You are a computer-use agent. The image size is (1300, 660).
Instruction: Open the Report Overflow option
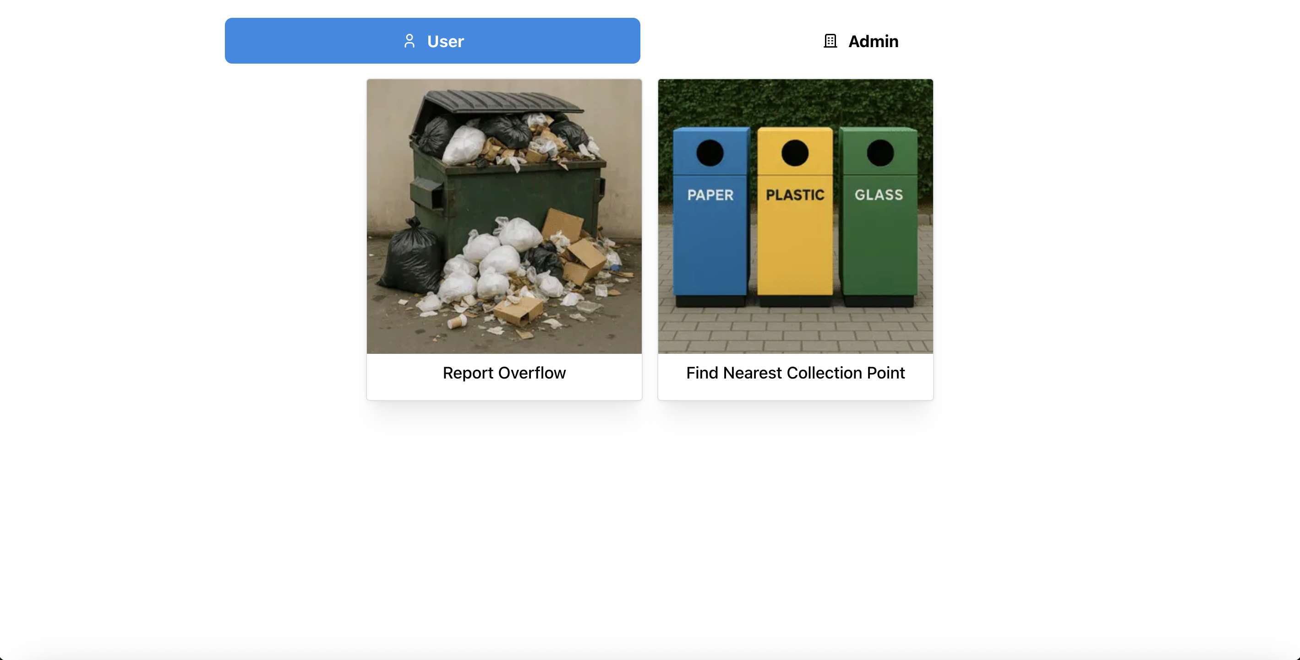(x=504, y=239)
